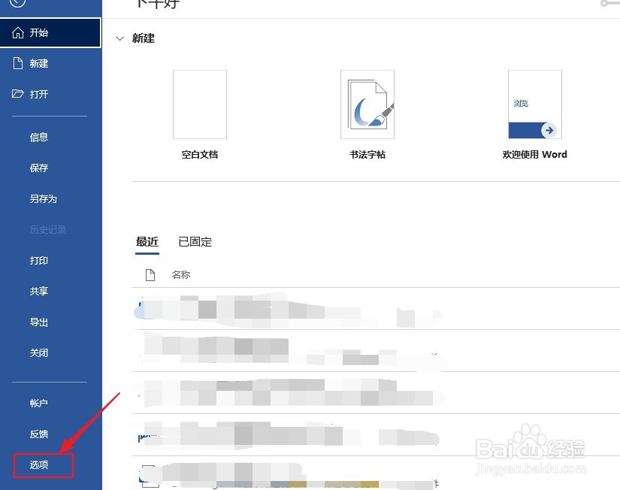Open the 书法字帖 template thumbnail
The image size is (620, 490).
pos(367,104)
